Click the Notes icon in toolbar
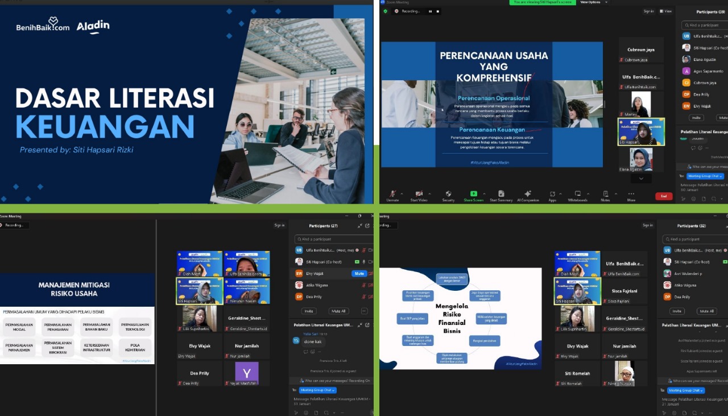The height and width of the screenshot is (416, 728). pyautogui.click(x=605, y=194)
